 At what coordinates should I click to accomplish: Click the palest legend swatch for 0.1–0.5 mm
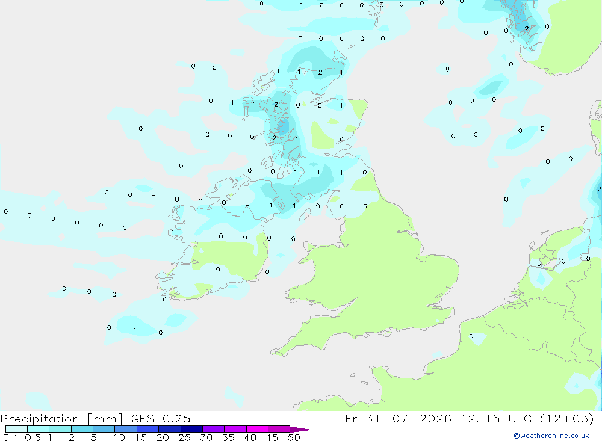click(x=16, y=429)
